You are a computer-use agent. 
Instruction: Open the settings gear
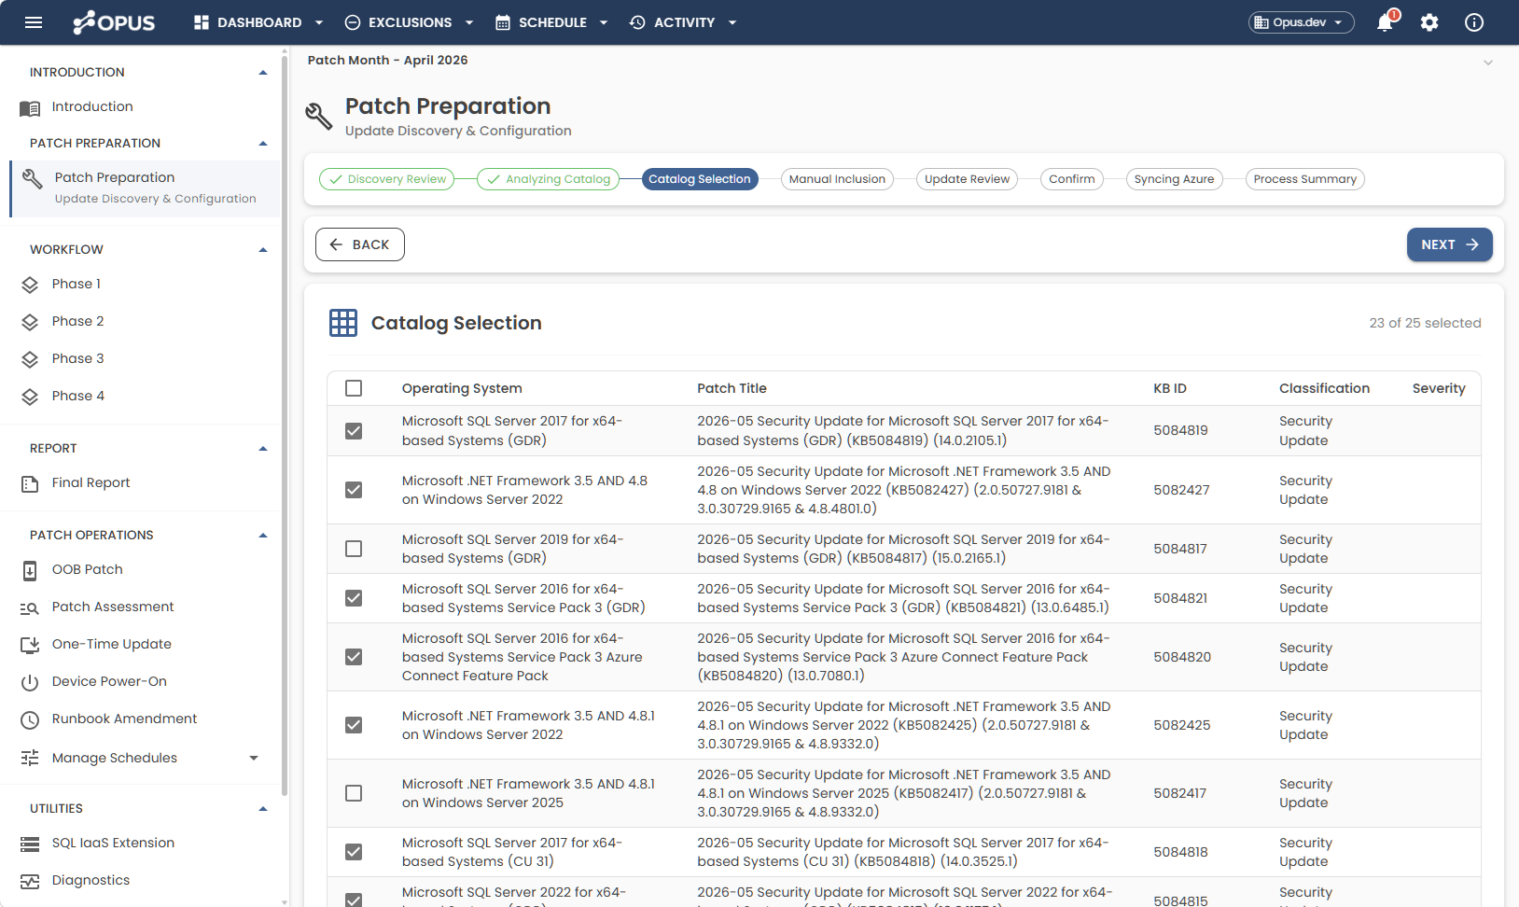[1429, 22]
